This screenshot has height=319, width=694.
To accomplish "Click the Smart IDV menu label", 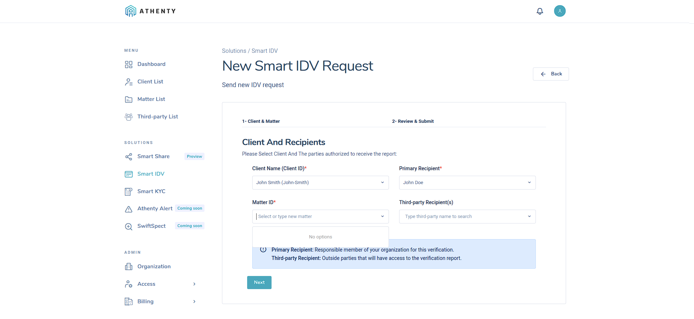I will click(151, 174).
